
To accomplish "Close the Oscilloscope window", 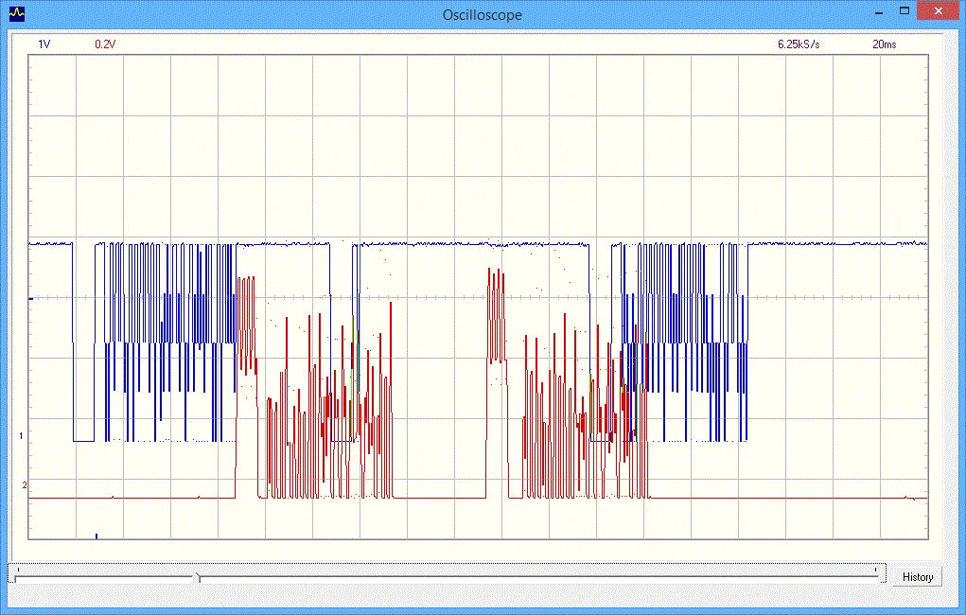I will pos(938,11).
